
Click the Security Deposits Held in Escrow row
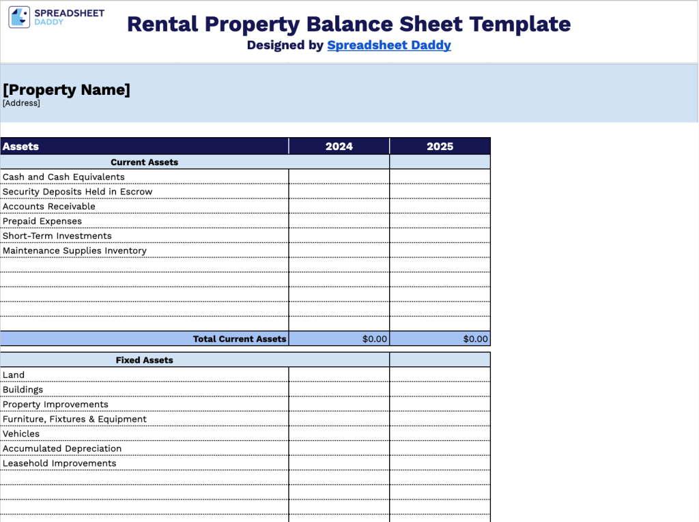click(x=77, y=192)
